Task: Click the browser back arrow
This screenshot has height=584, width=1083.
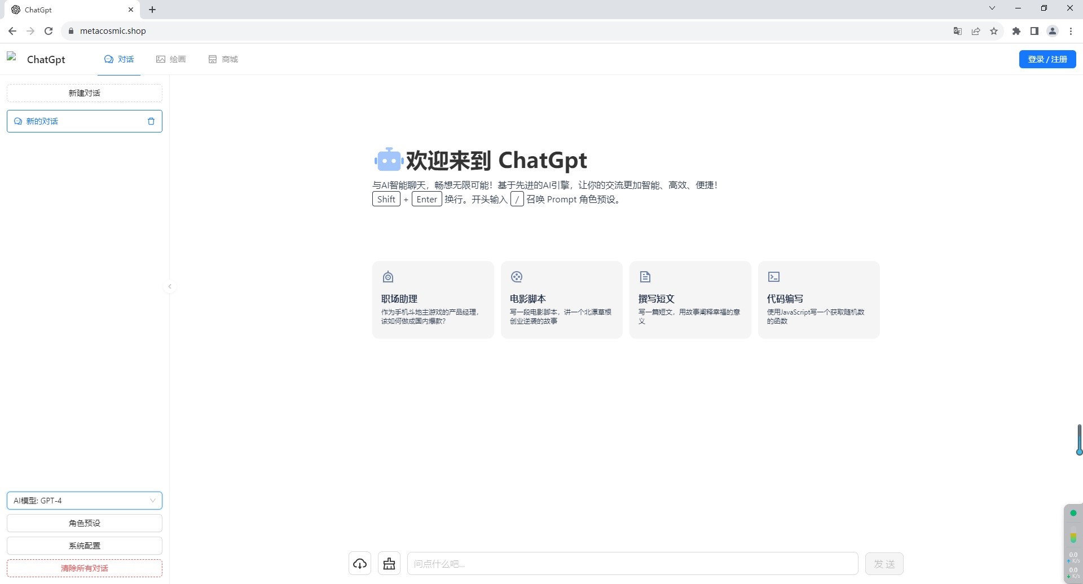Action: pyautogui.click(x=12, y=31)
